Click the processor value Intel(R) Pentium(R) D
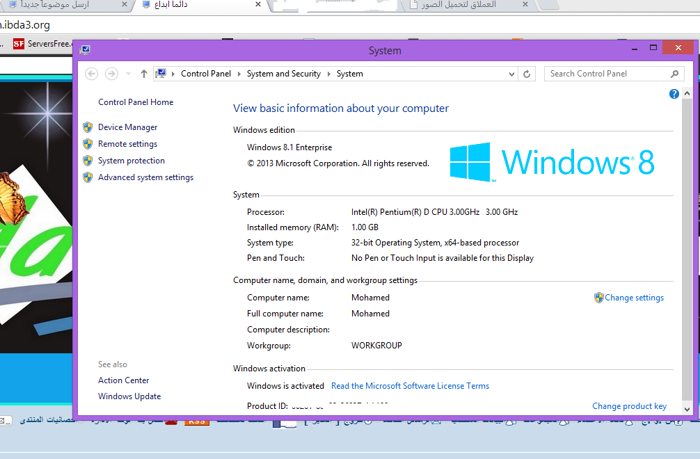The image size is (700, 459). pyautogui.click(x=434, y=212)
